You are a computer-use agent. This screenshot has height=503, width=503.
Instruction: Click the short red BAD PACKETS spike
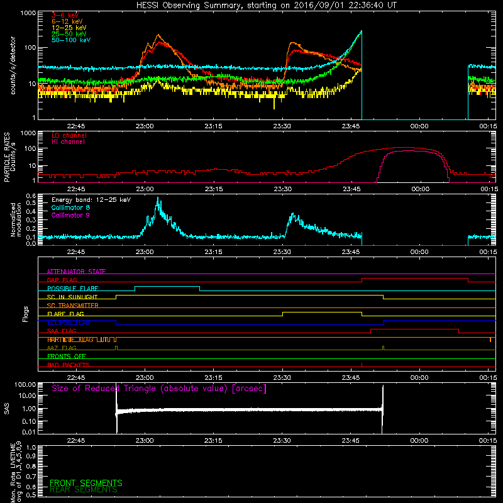(362, 365)
